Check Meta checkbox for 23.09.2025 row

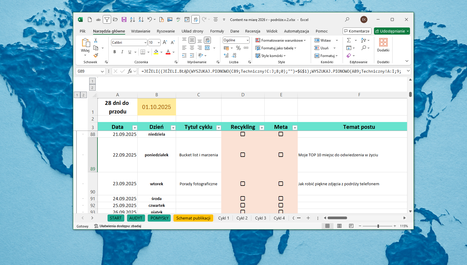(281, 184)
